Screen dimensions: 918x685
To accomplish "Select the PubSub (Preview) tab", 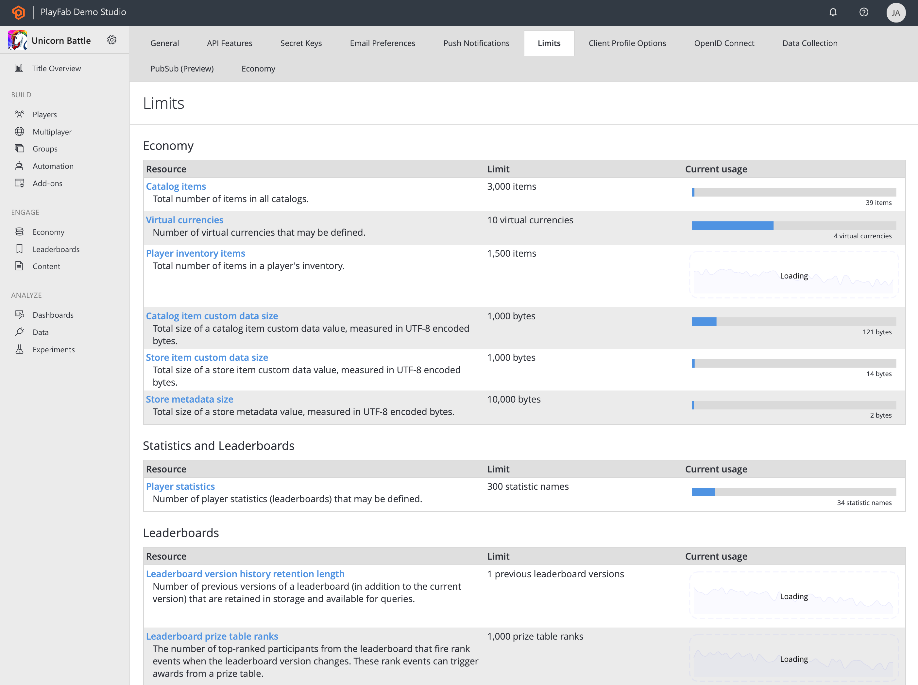I will [x=182, y=69].
